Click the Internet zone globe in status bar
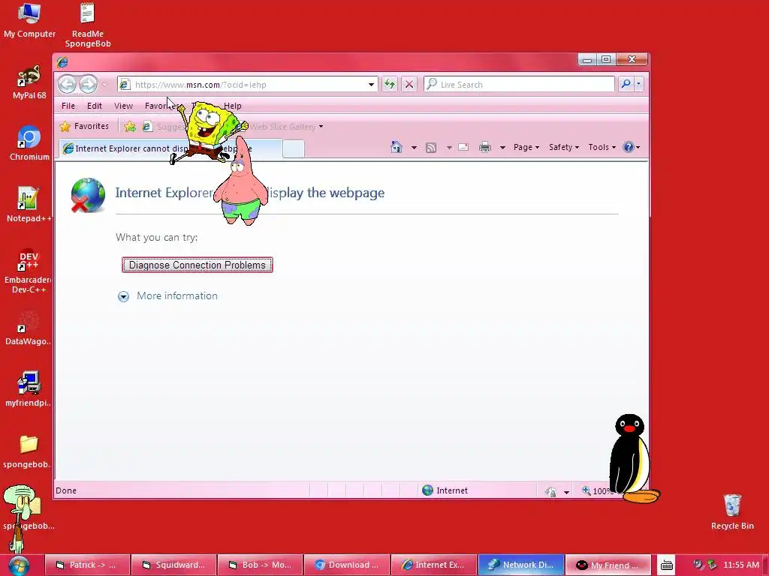 pyautogui.click(x=427, y=490)
